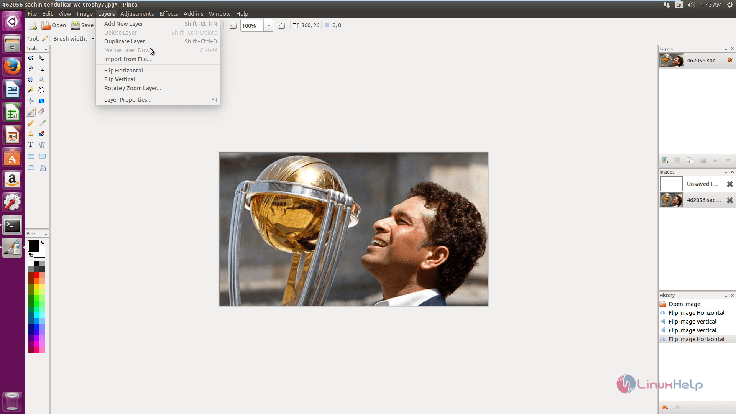Swap primary and secondary colors icon
Image resolution: width=736 pixels, height=414 pixels.
coord(42,243)
